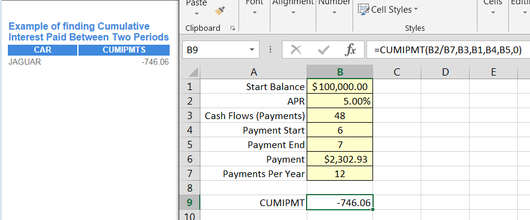Screen dimensions: 530x220
Task: Confirm formula with the checkmark icon
Action: [x=324, y=50]
